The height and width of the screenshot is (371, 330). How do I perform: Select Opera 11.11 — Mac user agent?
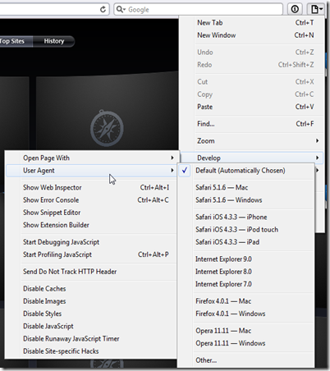(246, 331)
